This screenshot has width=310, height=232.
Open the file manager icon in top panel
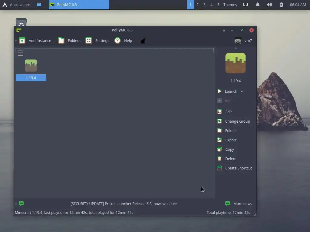39,5
